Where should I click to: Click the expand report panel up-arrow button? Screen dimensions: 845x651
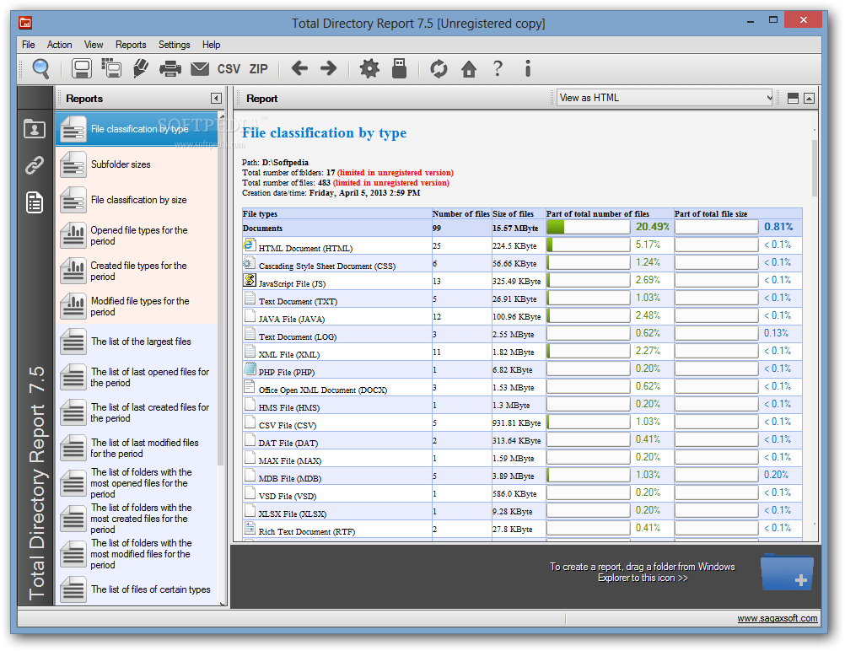pyautogui.click(x=809, y=98)
